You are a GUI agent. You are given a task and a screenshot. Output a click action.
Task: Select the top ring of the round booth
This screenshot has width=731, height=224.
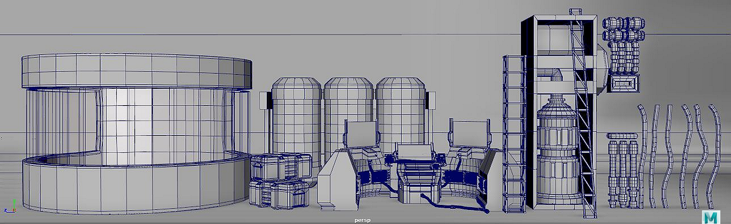tap(136, 71)
